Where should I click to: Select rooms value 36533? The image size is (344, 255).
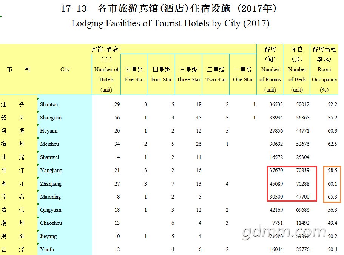click(276, 104)
